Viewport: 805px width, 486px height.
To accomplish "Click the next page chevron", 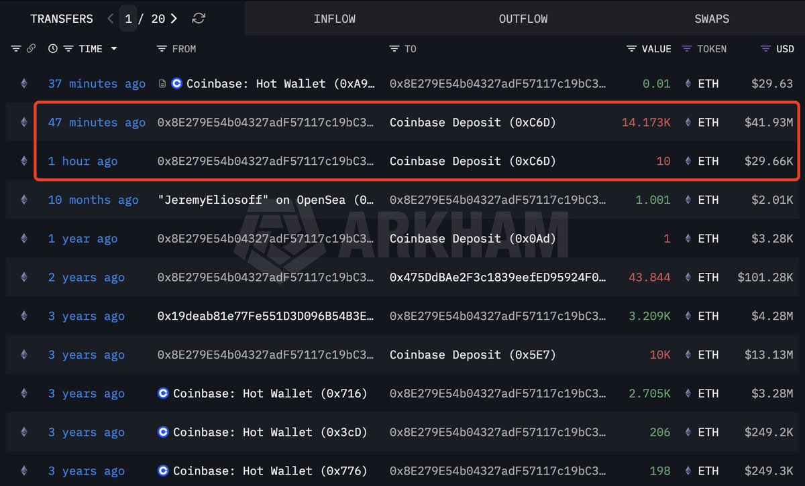I will (173, 18).
